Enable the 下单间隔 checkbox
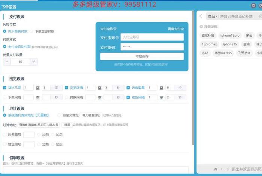 [x=4, y=97]
